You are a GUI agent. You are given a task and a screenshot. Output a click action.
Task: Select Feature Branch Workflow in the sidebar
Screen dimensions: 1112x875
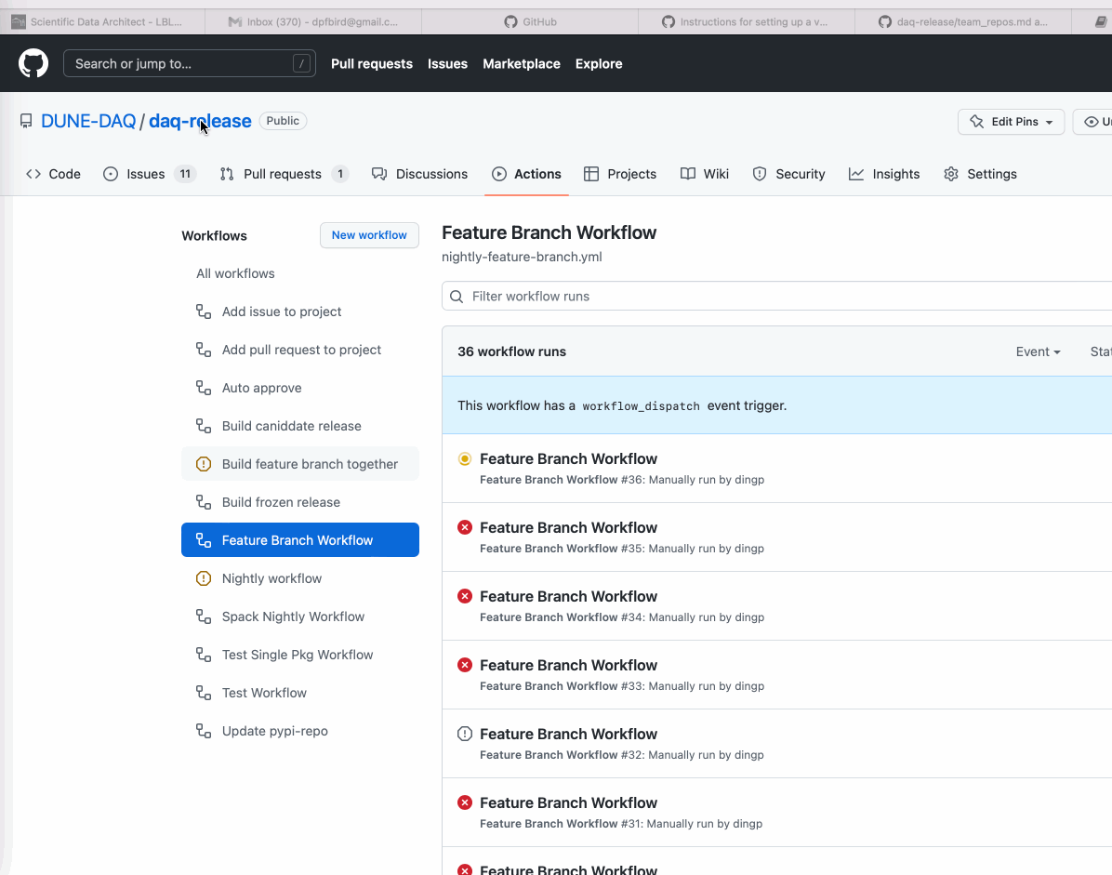click(x=300, y=540)
